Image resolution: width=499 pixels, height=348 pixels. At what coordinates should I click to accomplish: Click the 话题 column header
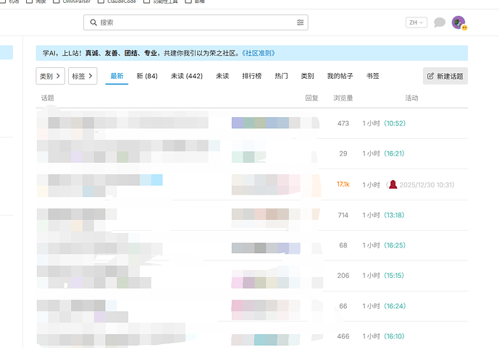click(47, 98)
